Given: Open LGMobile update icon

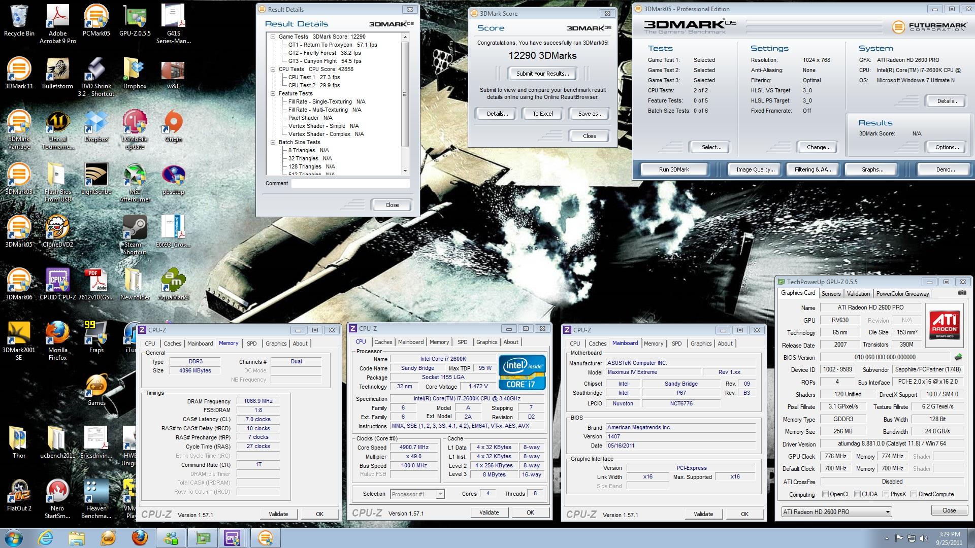Looking at the screenshot, I should click(x=135, y=129).
